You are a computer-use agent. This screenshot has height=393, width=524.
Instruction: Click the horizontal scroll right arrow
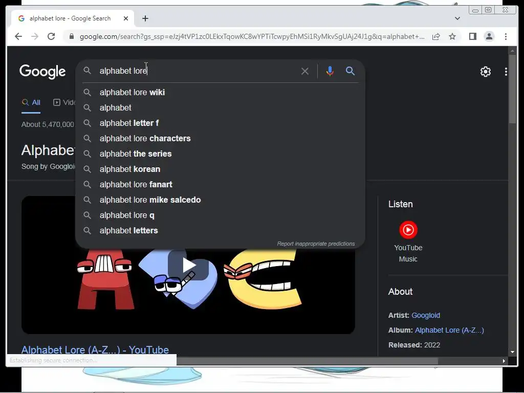point(504,361)
